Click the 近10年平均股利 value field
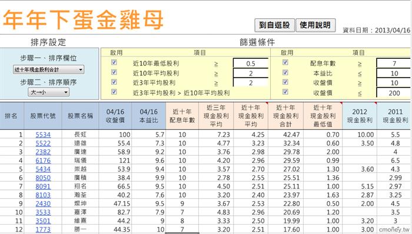 251,73
